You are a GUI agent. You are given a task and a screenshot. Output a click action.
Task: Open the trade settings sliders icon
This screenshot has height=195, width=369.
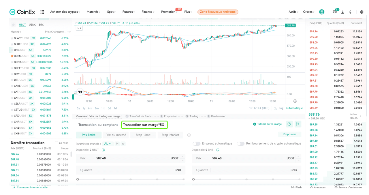click(298, 124)
